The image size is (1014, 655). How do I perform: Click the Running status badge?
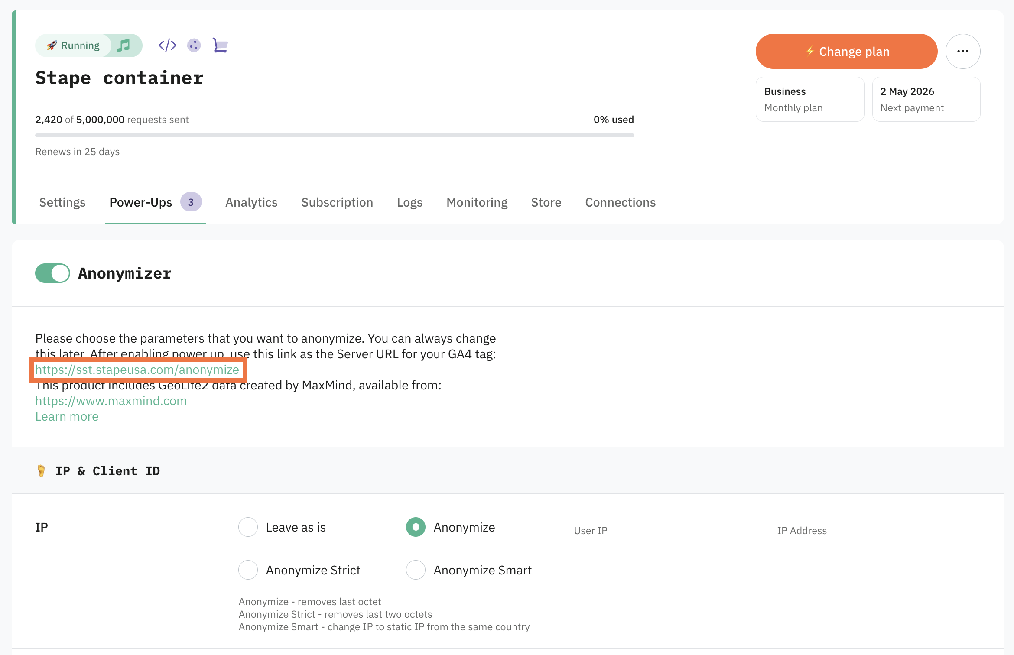tap(74, 45)
